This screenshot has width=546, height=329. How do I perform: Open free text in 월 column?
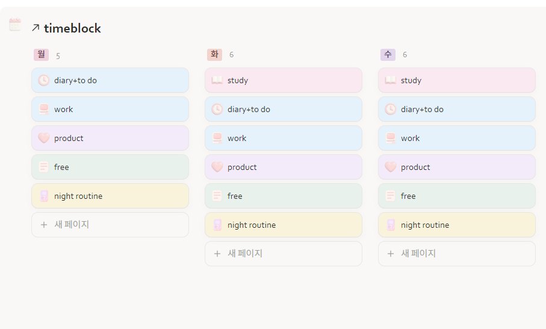pyautogui.click(x=61, y=168)
